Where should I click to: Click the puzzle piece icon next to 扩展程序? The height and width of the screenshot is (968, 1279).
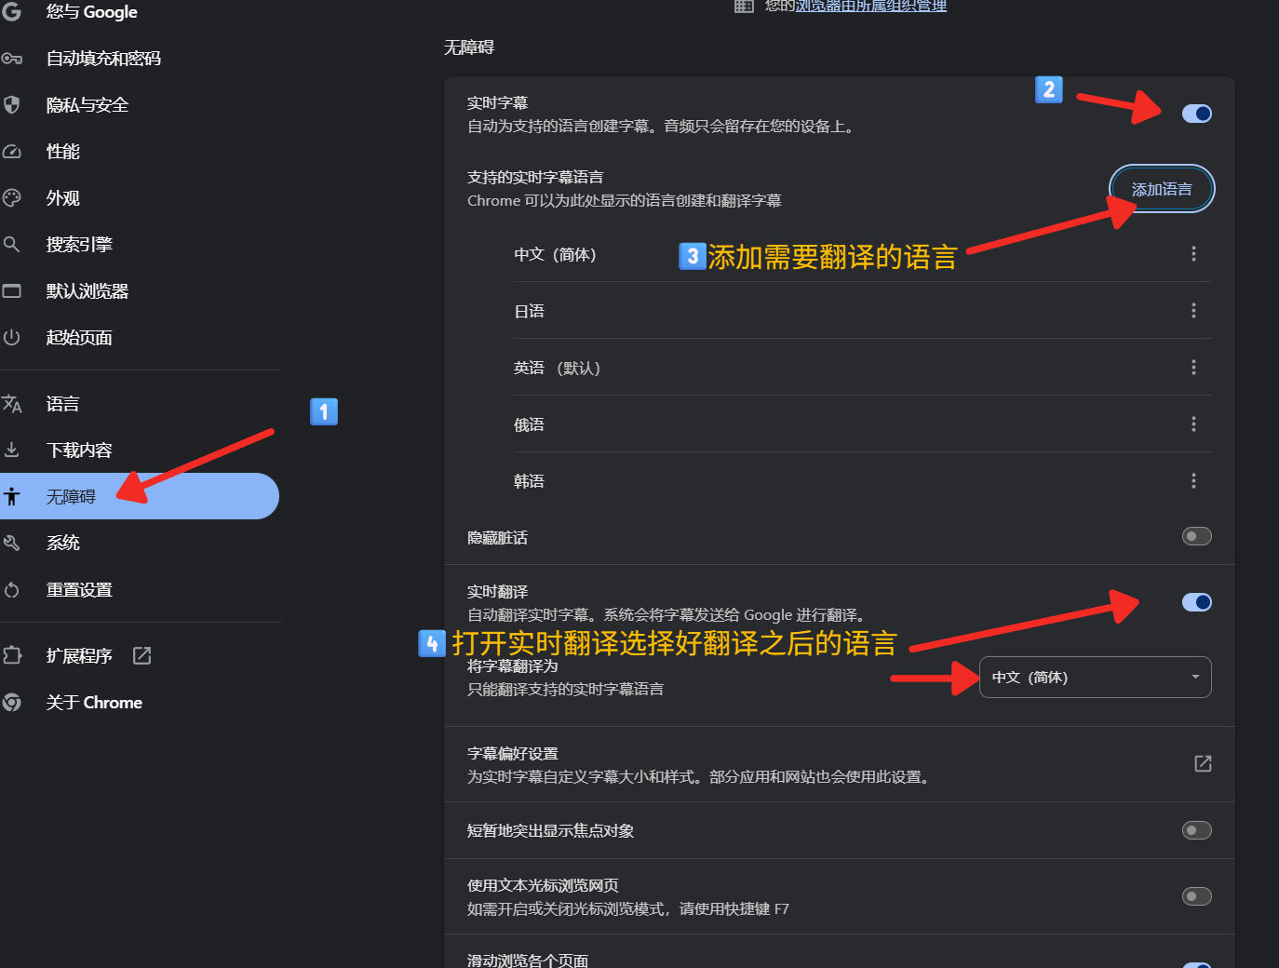11,655
